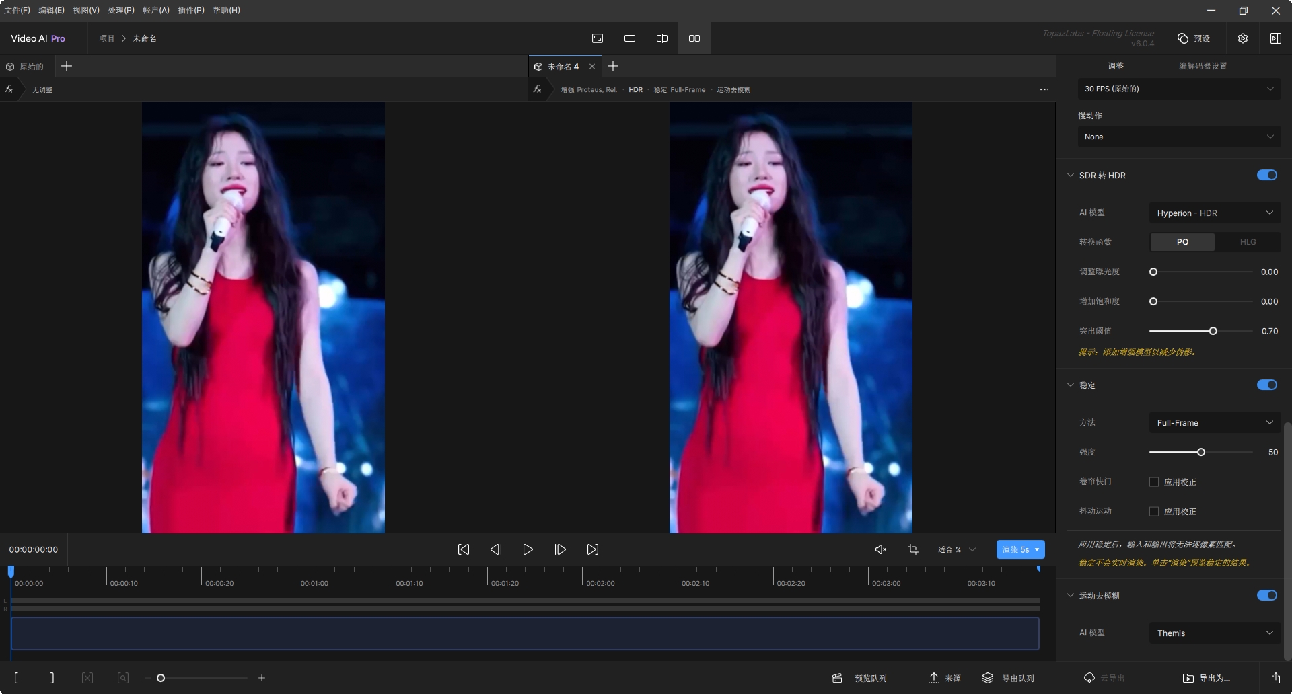
Task: Set the trim out-point bracket
Action: (52, 678)
